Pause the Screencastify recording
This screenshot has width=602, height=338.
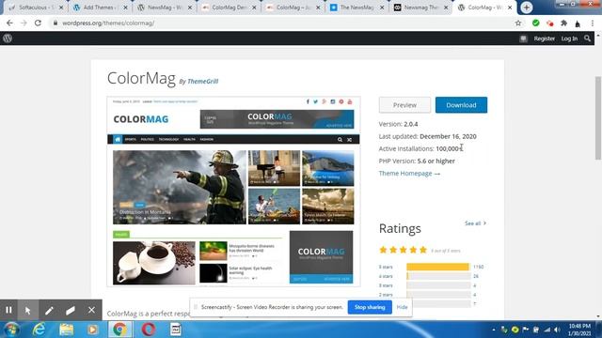coord(8,310)
